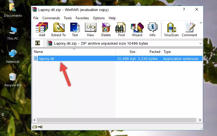Sort by the Name column header
This screenshot has height=136, width=217.
[x=74, y=52]
